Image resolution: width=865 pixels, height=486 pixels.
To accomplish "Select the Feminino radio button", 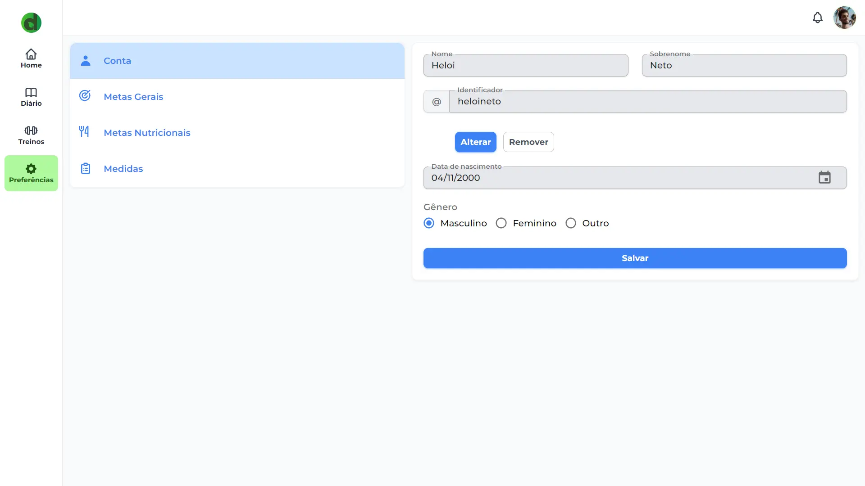I will coord(501,223).
